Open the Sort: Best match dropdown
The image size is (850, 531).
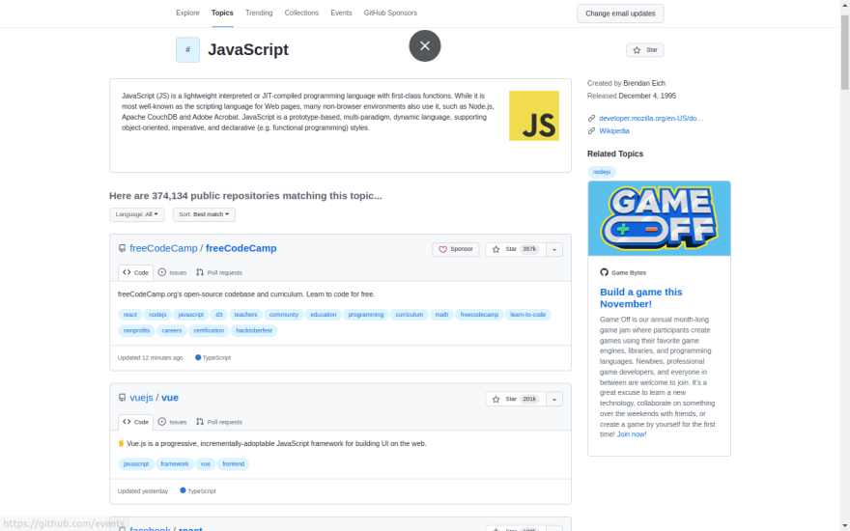click(x=204, y=214)
